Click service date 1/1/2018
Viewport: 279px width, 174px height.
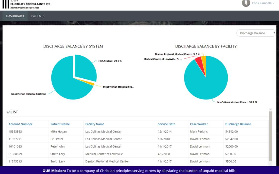(164, 139)
